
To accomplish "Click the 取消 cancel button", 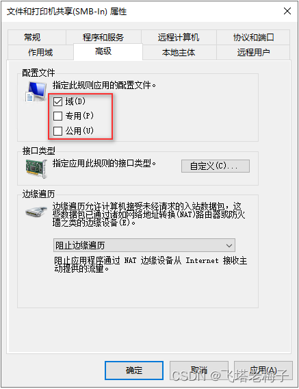I will (199, 371).
